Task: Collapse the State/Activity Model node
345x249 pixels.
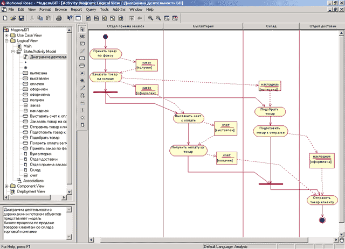Action: point(13,52)
